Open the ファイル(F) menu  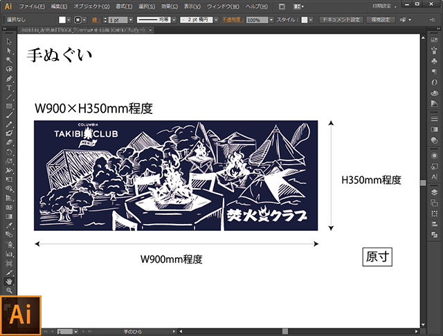tap(31, 6)
